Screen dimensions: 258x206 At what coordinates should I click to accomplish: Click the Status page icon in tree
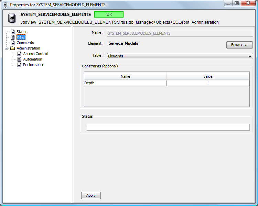click(x=13, y=32)
